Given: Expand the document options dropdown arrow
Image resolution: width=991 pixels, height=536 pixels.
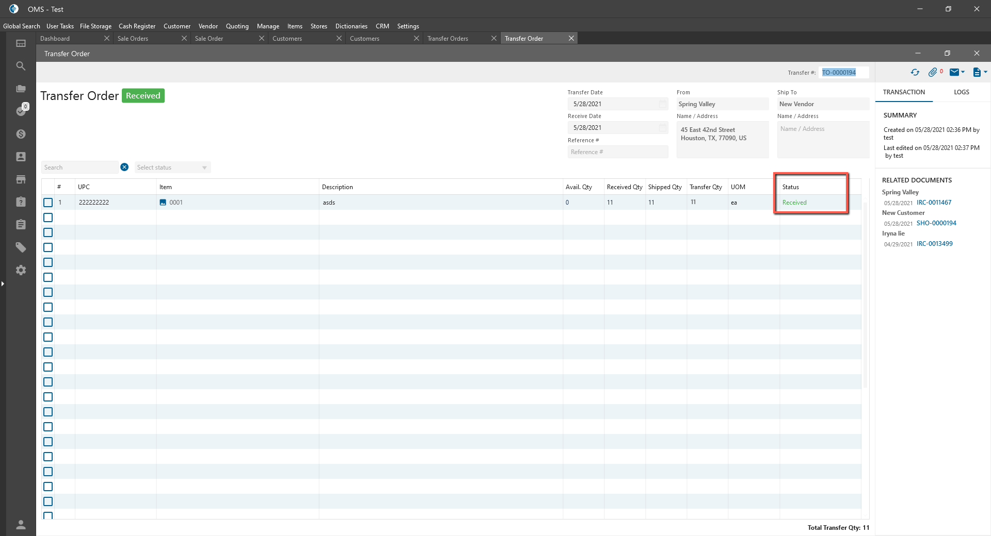Looking at the screenshot, I should (985, 72).
